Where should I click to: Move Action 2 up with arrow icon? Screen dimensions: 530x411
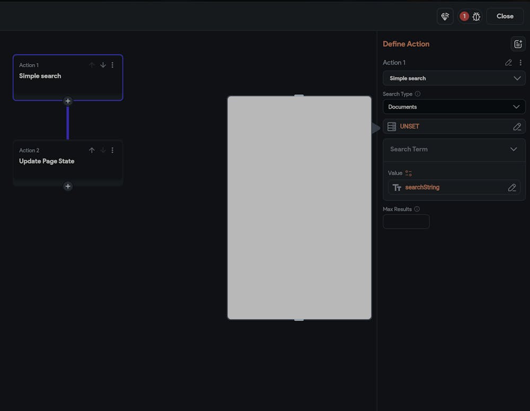[92, 150]
